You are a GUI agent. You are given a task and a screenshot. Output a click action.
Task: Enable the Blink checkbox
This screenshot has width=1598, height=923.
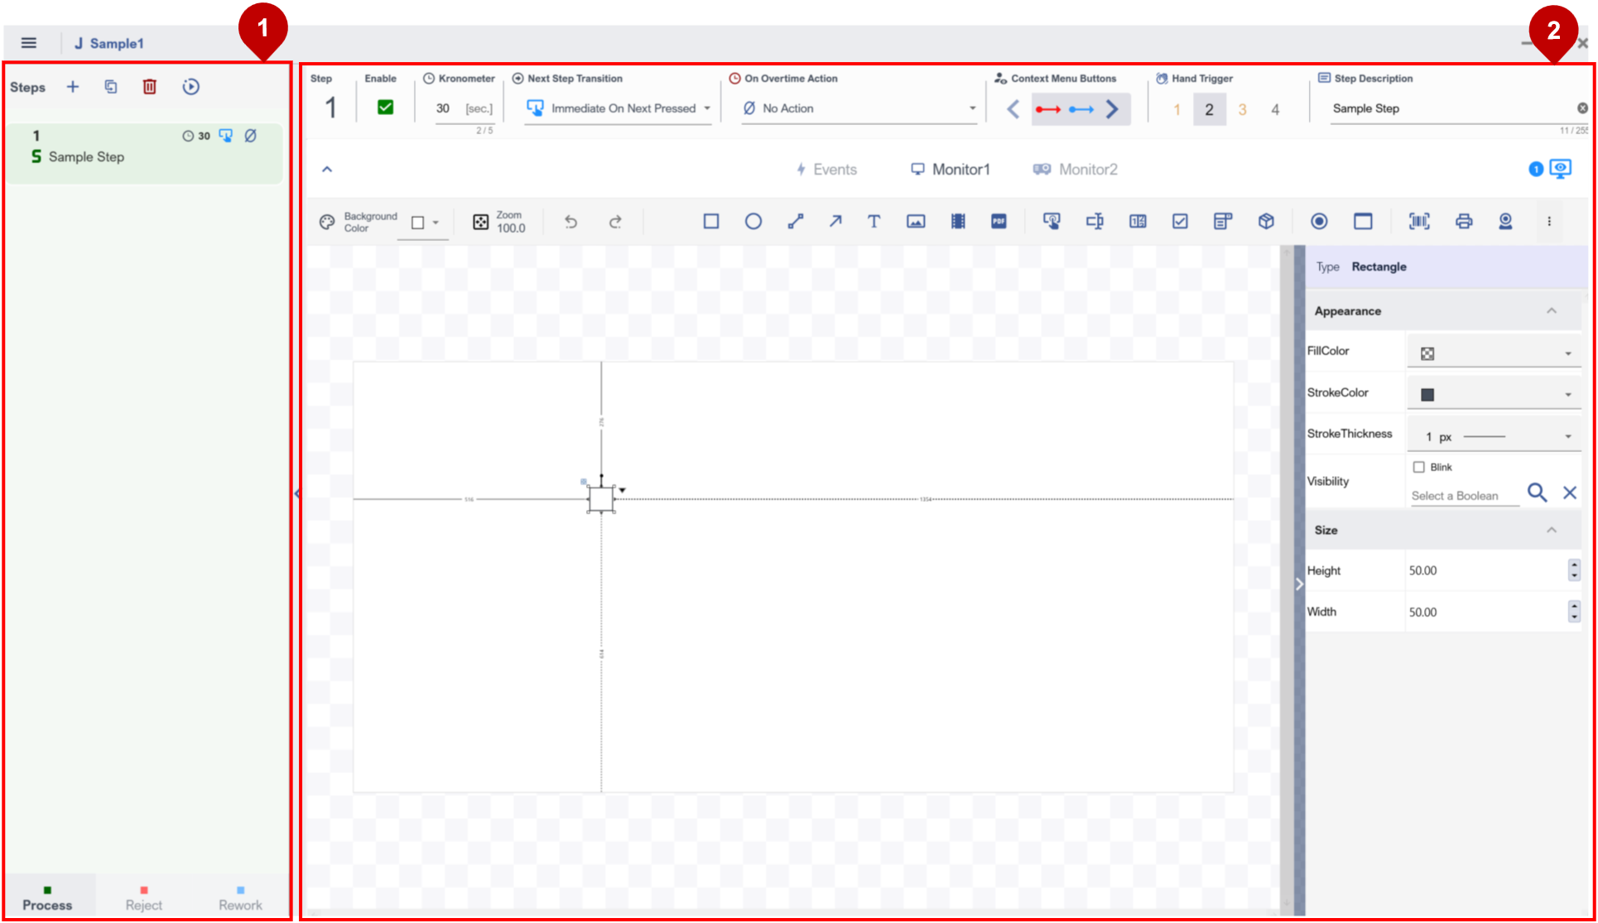(1419, 467)
